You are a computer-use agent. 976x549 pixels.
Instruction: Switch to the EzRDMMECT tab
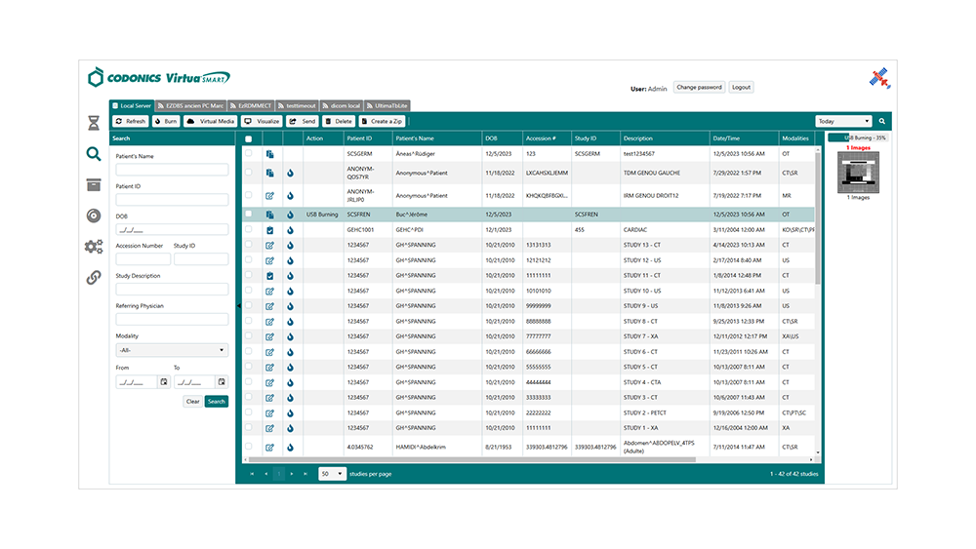[x=254, y=105]
